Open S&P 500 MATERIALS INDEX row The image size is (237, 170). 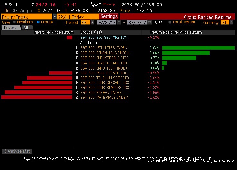tap(104, 98)
